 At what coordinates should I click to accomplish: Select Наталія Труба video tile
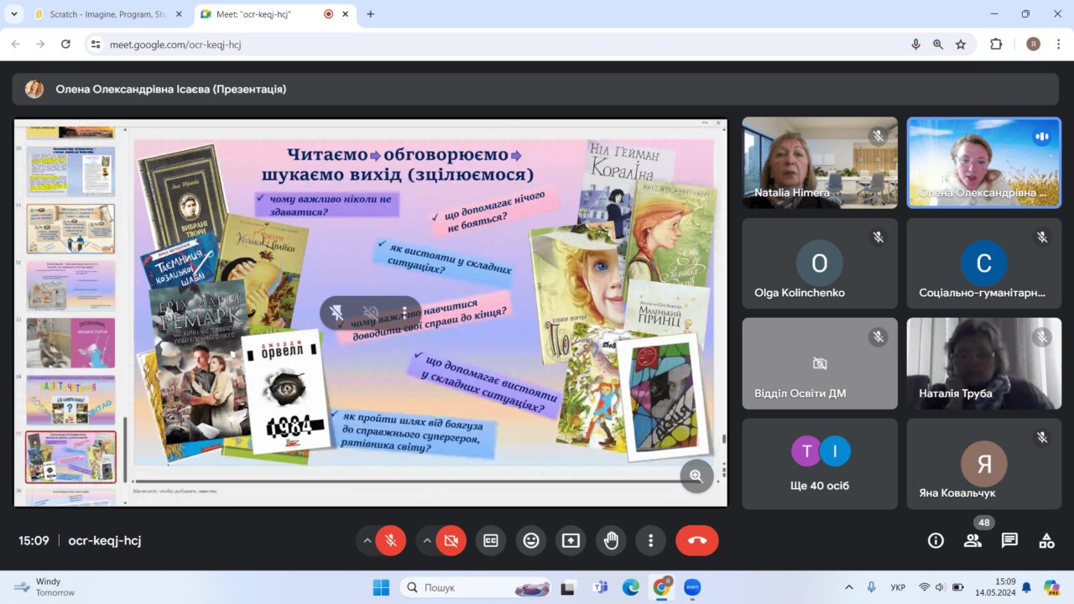tap(984, 363)
